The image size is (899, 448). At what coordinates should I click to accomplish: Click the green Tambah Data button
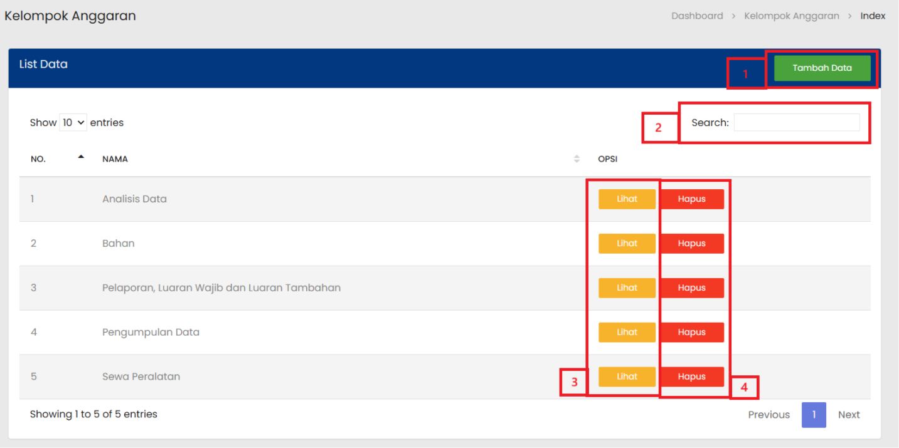tap(822, 68)
